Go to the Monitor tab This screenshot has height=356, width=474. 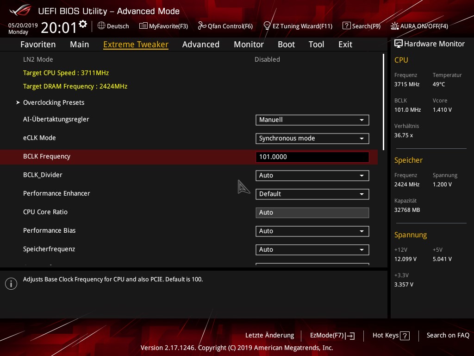coord(249,44)
